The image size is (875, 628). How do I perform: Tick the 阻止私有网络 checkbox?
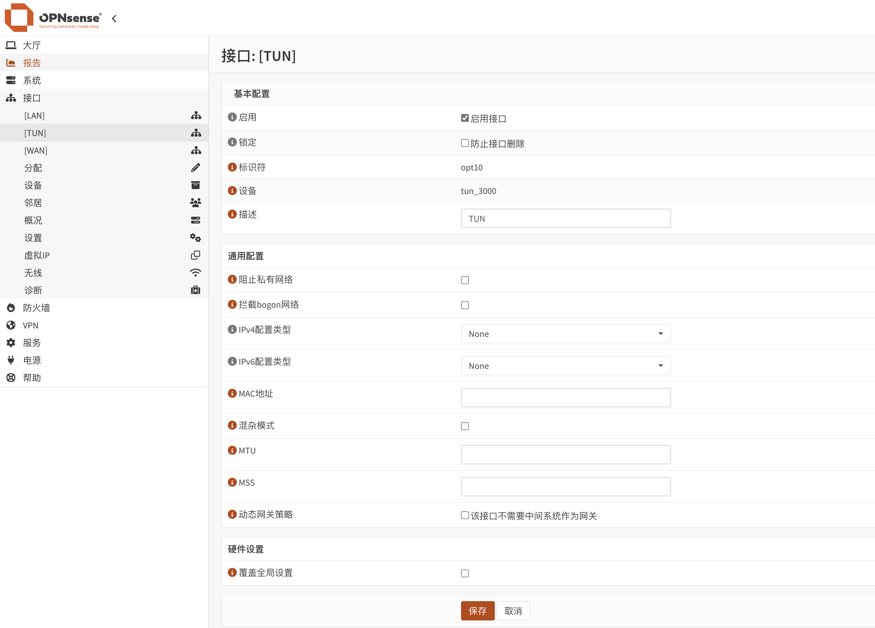pyautogui.click(x=465, y=280)
